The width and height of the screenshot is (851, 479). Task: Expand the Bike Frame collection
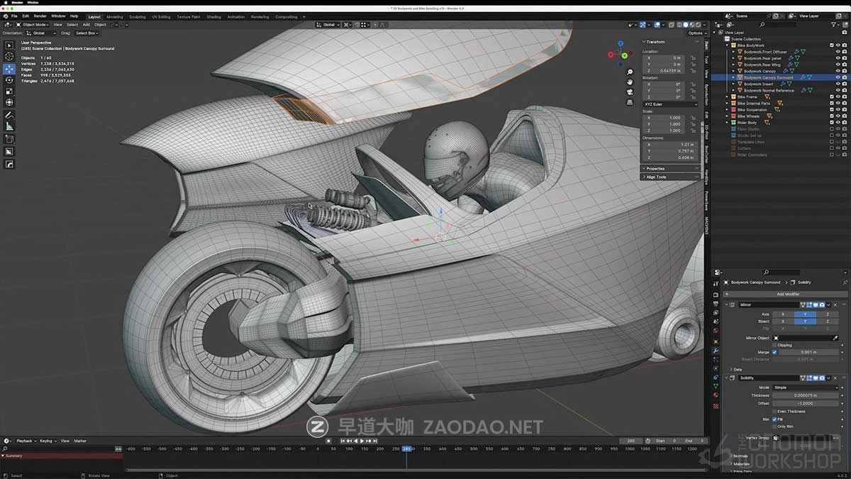728,97
